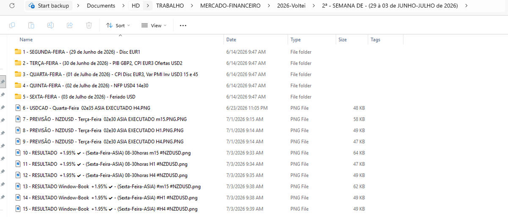
Task: Select '9 - PREVISÃO - NZDUSD' H4 file name
Action: click(x=103, y=142)
